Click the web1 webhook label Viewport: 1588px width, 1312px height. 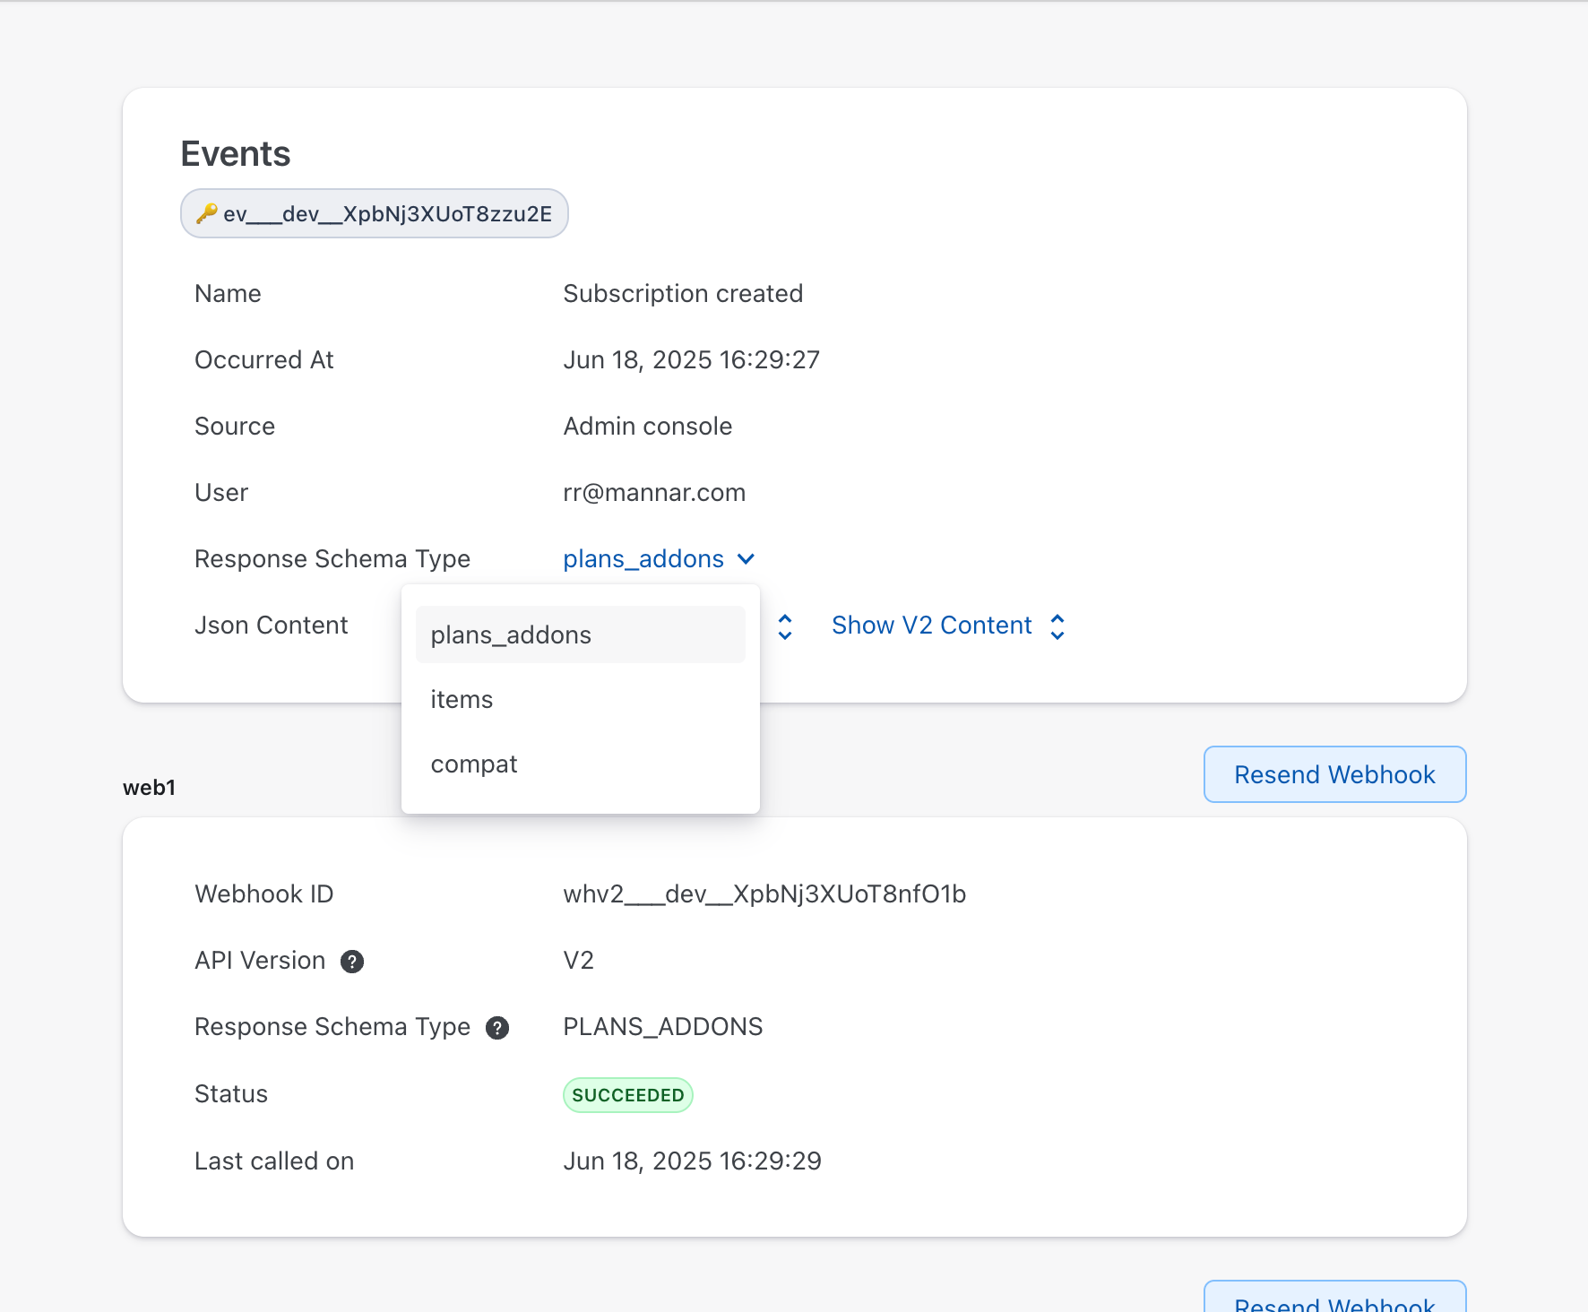pyautogui.click(x=150, y=788)
